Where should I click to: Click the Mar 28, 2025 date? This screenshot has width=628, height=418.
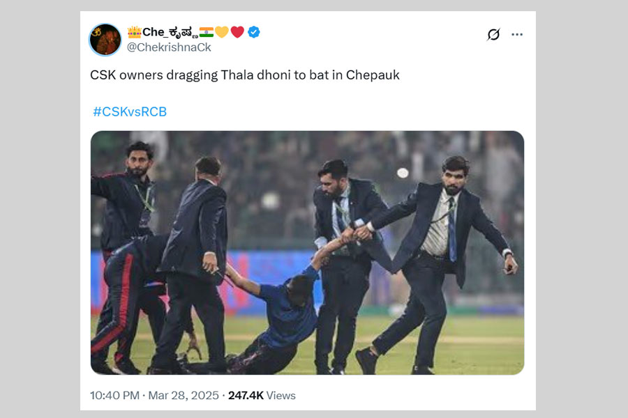(184, 396)
